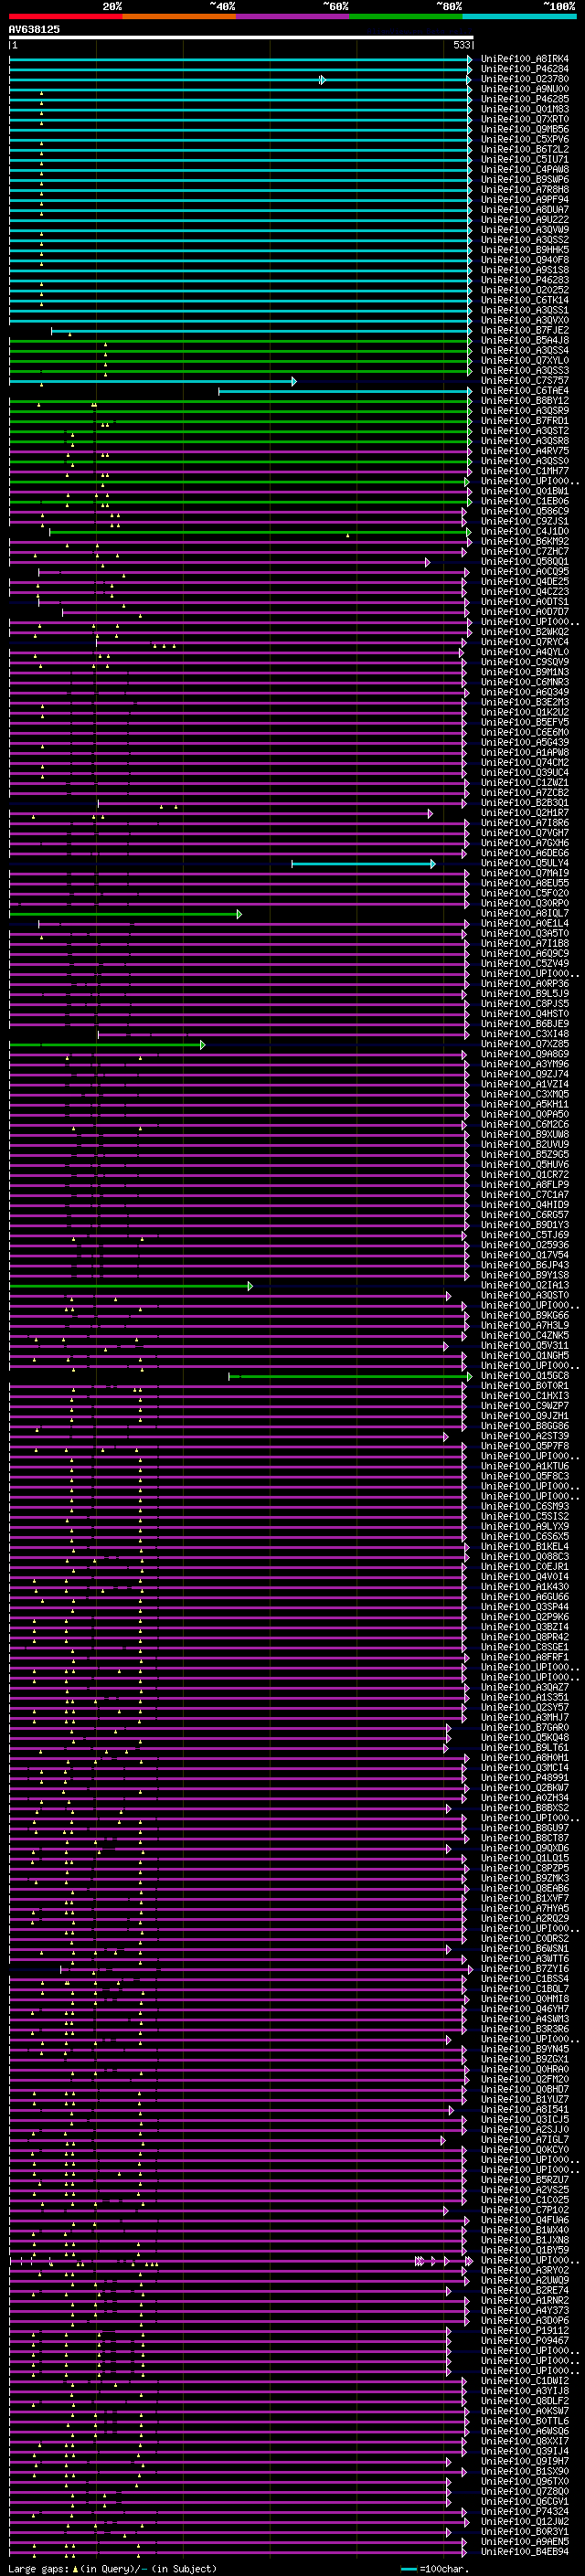Click hit label UniRef100_B8BY12
Screen dimensions: 585x2576
524,401
